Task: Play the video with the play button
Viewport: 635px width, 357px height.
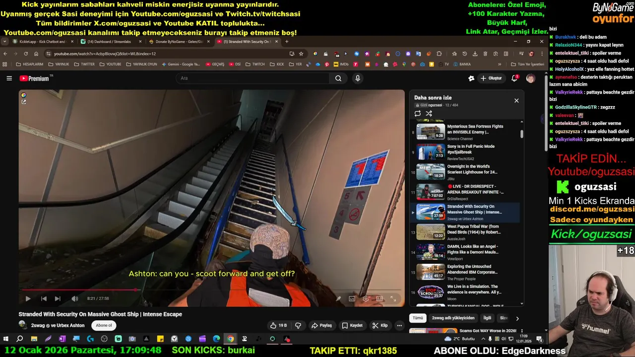Action: click(x=28, y=298)
